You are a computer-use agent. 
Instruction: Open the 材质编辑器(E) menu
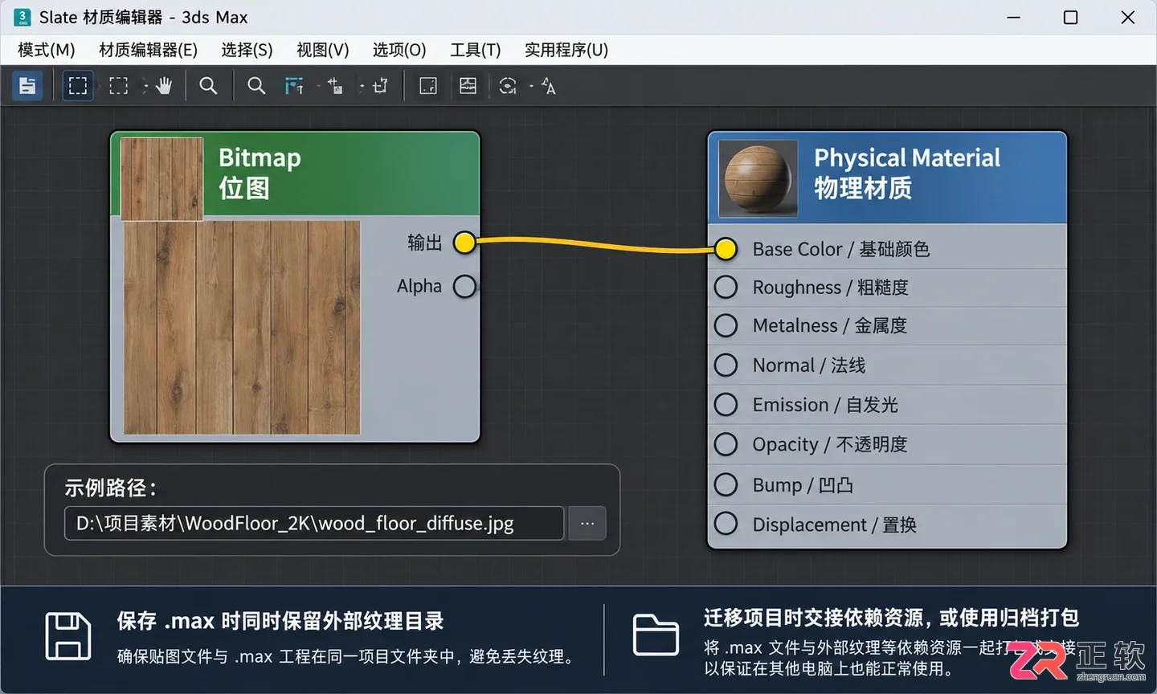click(148, 50)
